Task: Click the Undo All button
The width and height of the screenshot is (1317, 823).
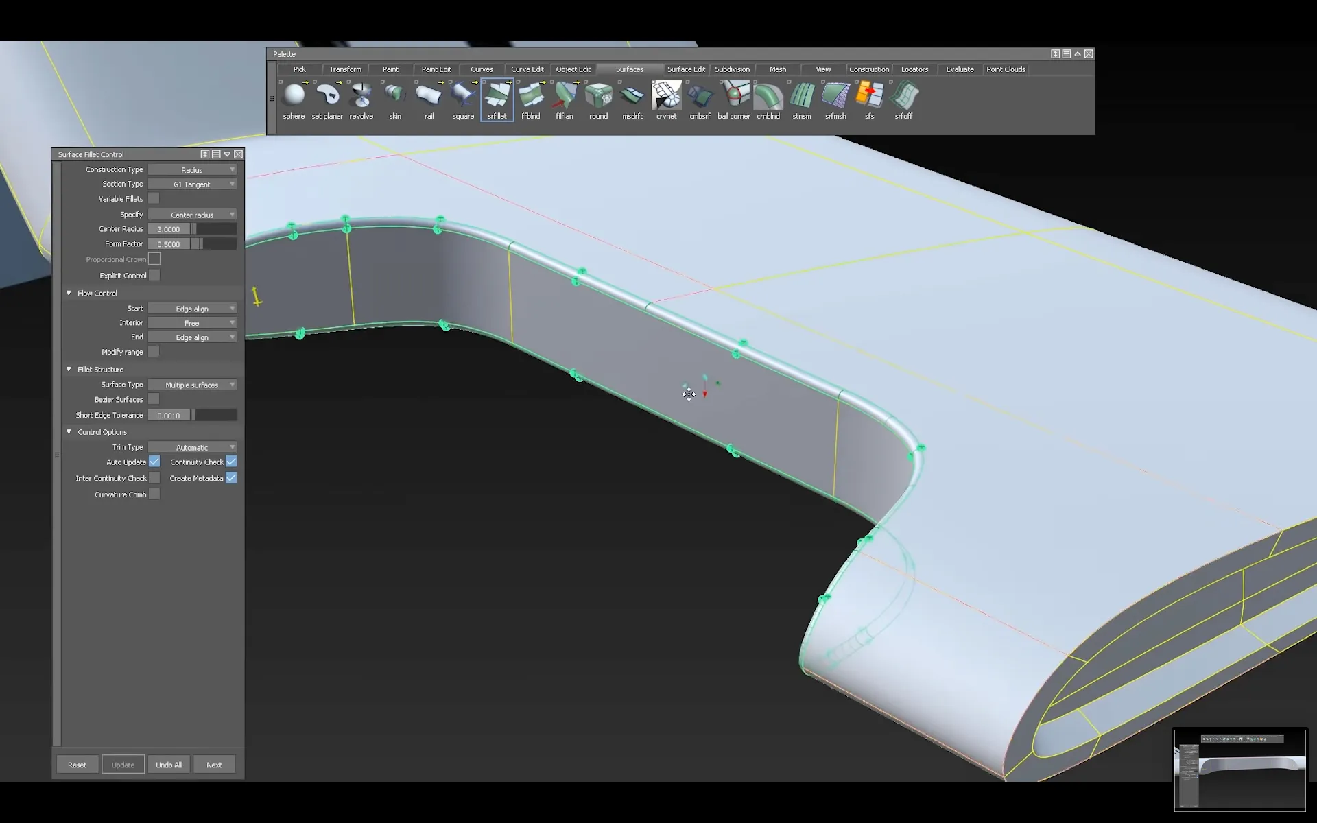Action: point(169,765)
